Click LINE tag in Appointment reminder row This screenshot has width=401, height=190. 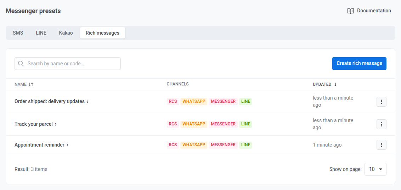point(246,145)
